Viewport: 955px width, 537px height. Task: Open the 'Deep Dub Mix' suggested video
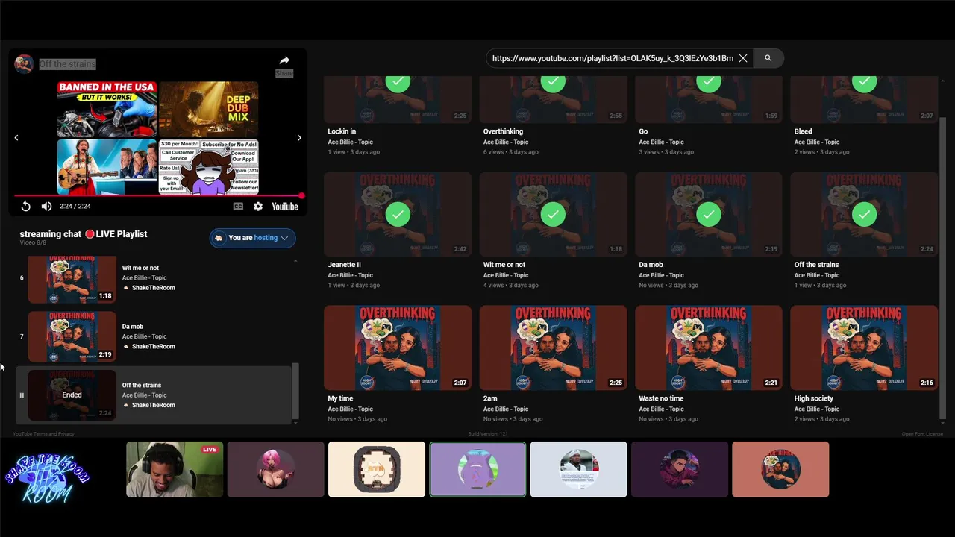[208, 108]
